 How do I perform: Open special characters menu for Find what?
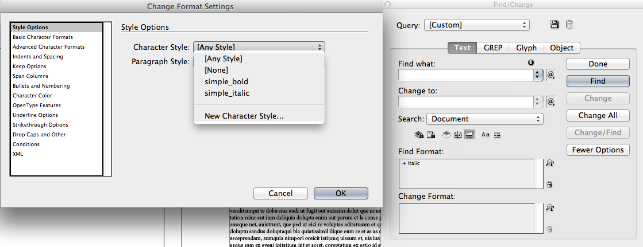(x=550, y=75)
